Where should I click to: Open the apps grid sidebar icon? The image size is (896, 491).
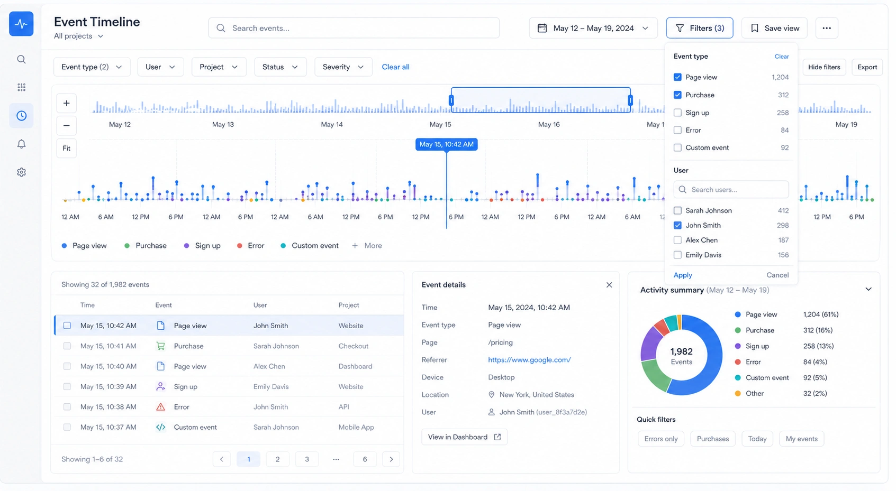click(x=21, y=87)
